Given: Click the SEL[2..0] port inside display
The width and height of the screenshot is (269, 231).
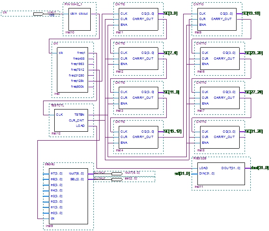Looking at the screenshot, I should click(77, 179).
